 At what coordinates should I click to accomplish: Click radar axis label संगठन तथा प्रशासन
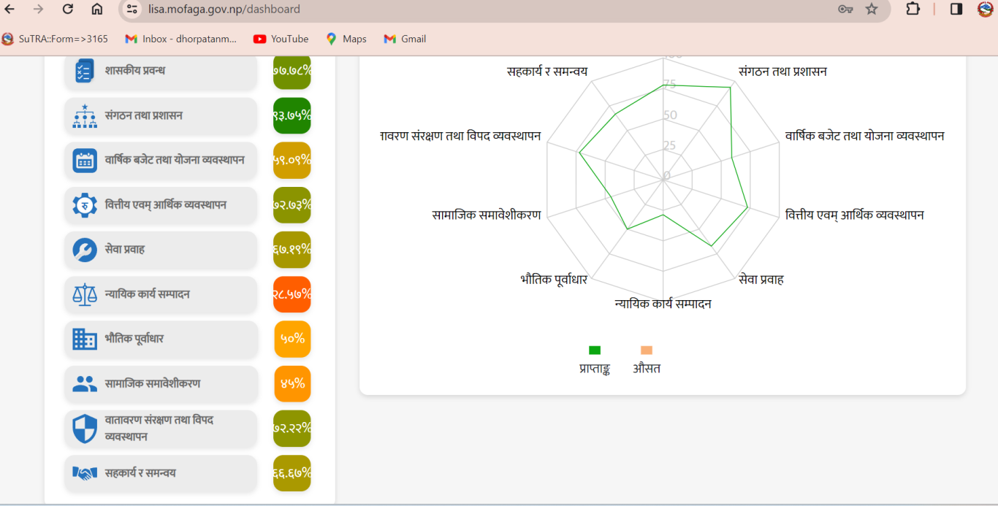click(x=782, y=72)
